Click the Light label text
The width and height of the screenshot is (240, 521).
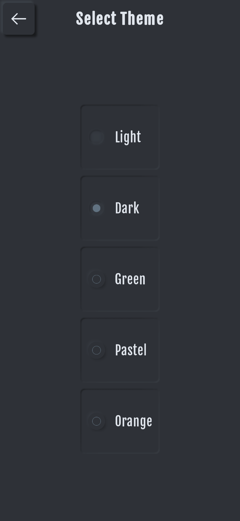point(128,137)
